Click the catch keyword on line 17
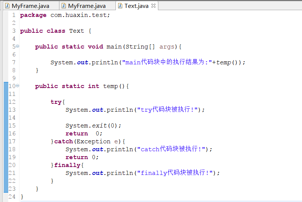Screen dimensions: 302x202 click(64, 141)
